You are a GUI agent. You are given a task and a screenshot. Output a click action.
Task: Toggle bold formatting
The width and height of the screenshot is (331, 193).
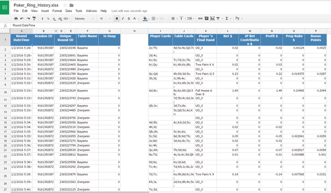tap(117, 18)
